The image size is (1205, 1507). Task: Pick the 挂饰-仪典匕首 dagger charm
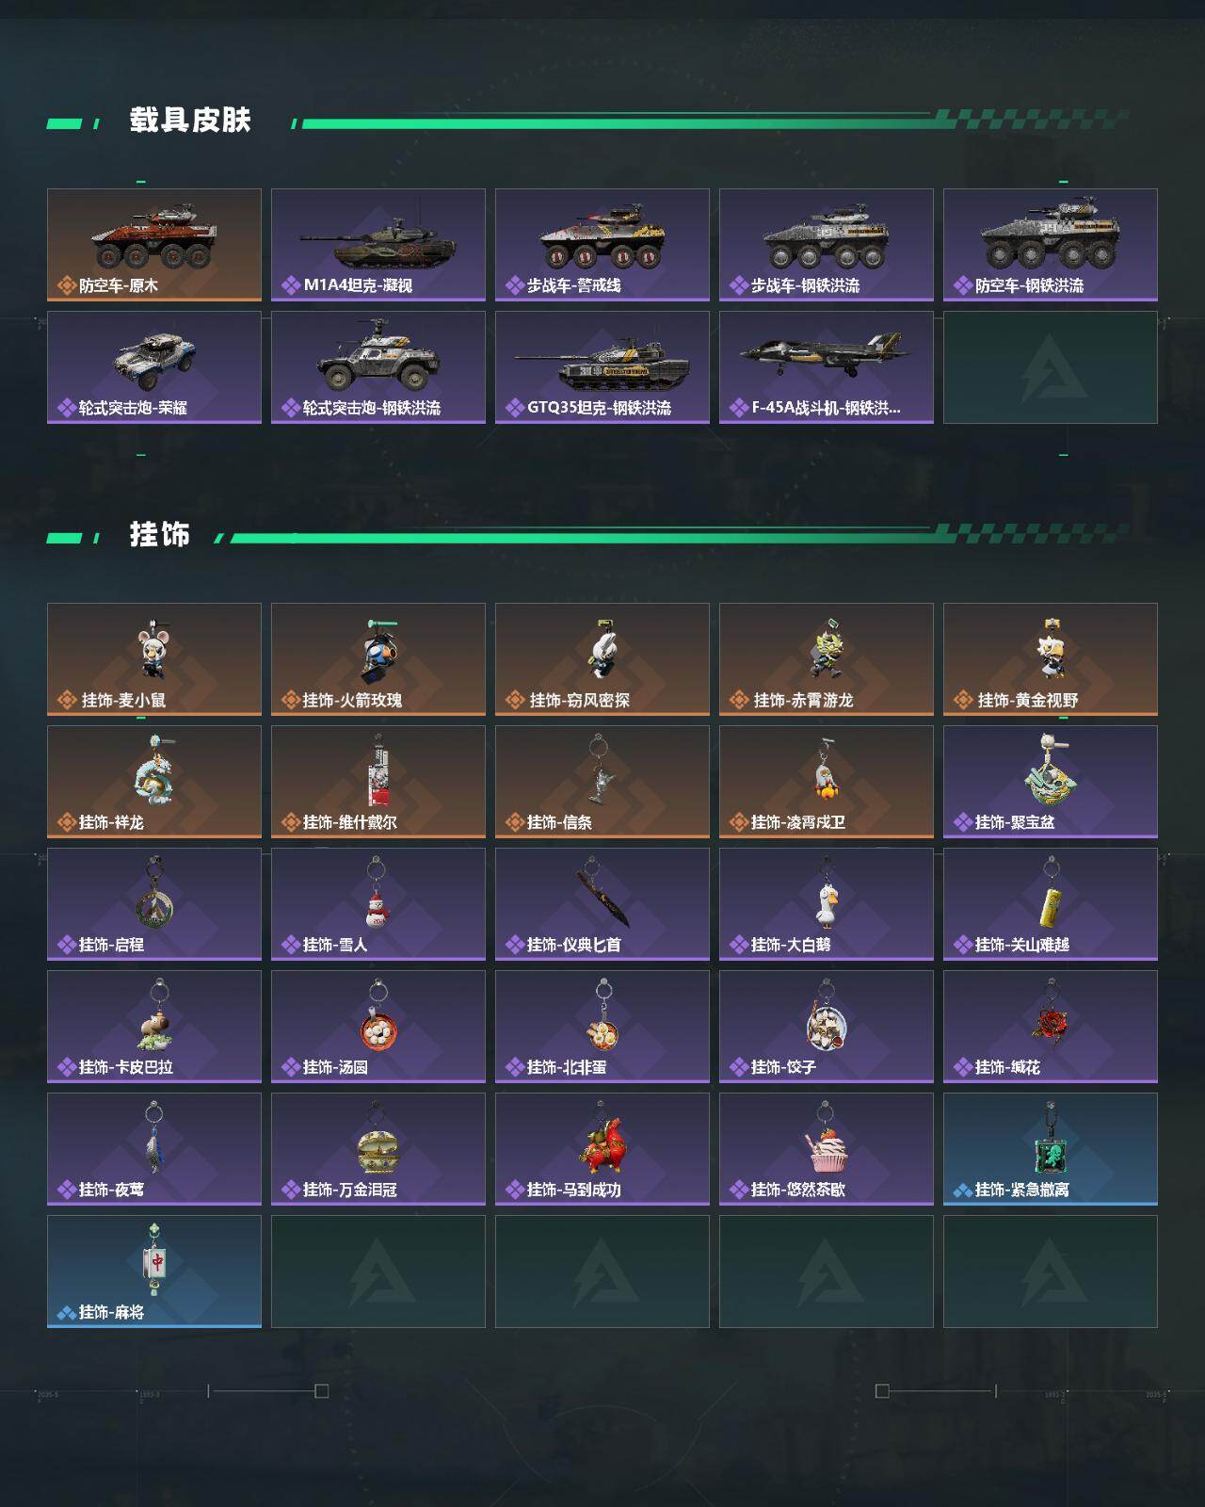point(602,904)
